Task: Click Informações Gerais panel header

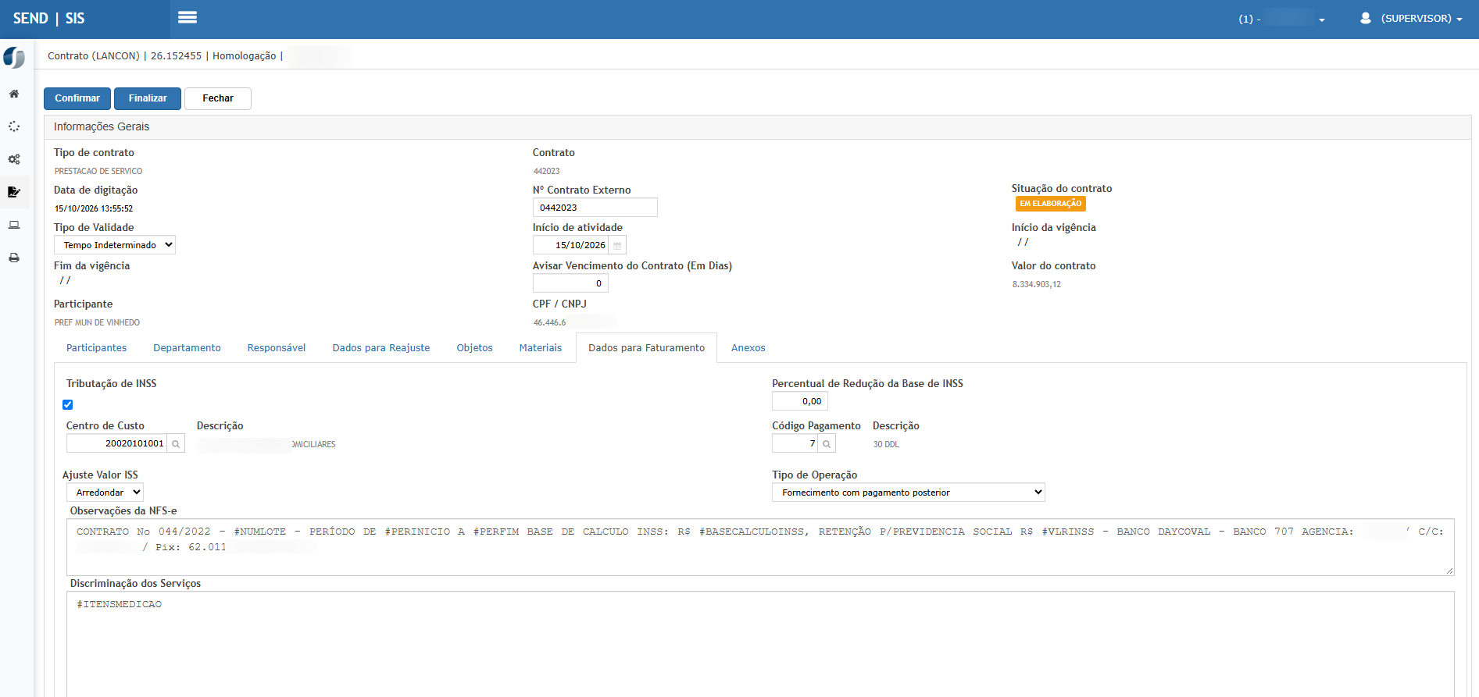Action: pyautogui.click(x=758, y=127)
